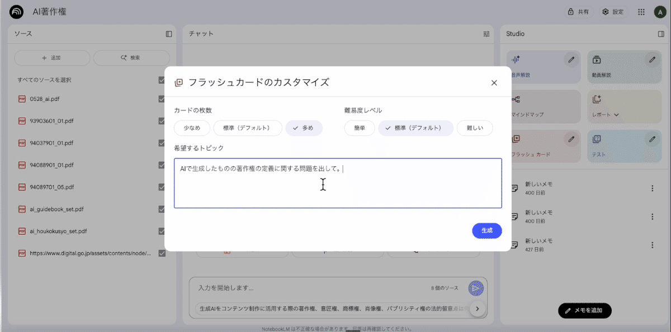Edit the 動画解説 card with pencil icon

652,59
